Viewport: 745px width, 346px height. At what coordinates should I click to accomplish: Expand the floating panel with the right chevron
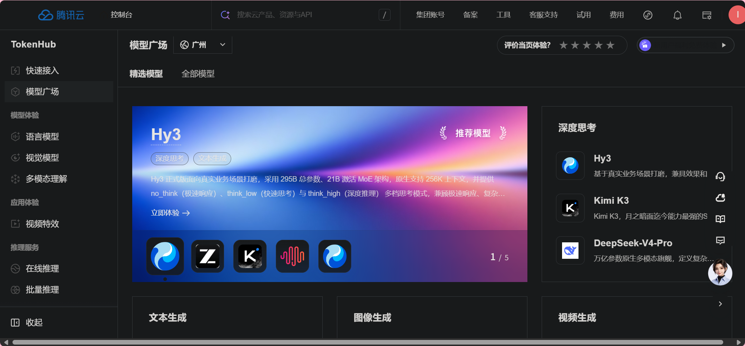[720, 304]
